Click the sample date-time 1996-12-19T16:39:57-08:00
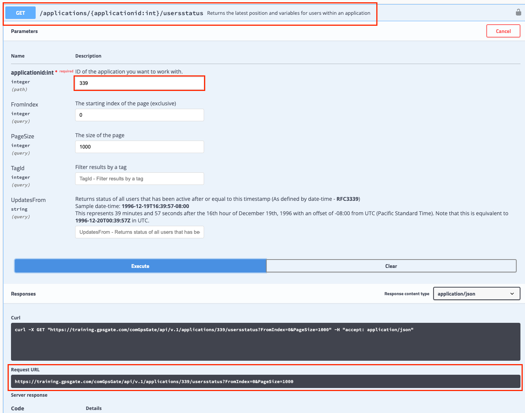Screen dimensions: 525x413 tap(155, 206)
